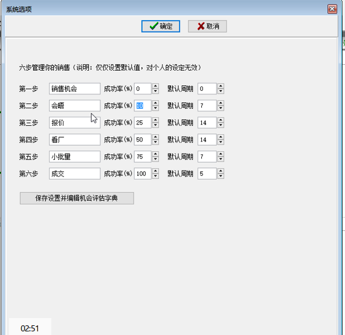Close the 系统选项 dialog window
Image resolution: width=345 pixels, height=335 pixels.
[x=332, y=9]
